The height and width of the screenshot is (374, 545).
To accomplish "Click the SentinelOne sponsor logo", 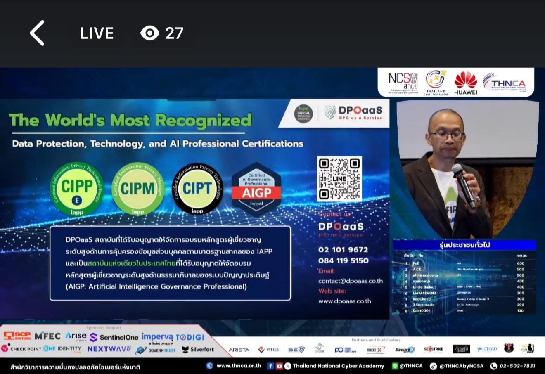I will click(114, 337).
